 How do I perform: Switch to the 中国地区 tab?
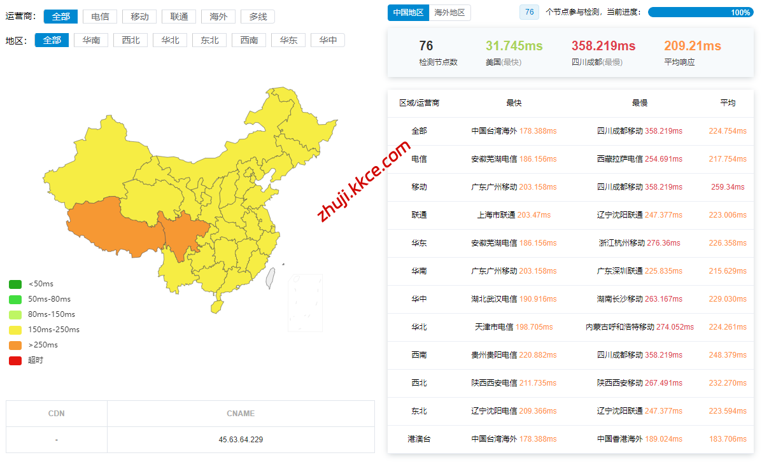[x=408, y=13]
